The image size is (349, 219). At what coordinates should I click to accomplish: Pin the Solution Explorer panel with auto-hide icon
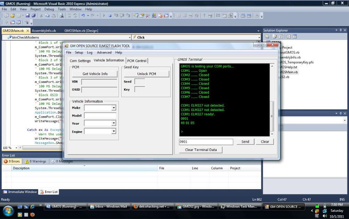[341, 30]
